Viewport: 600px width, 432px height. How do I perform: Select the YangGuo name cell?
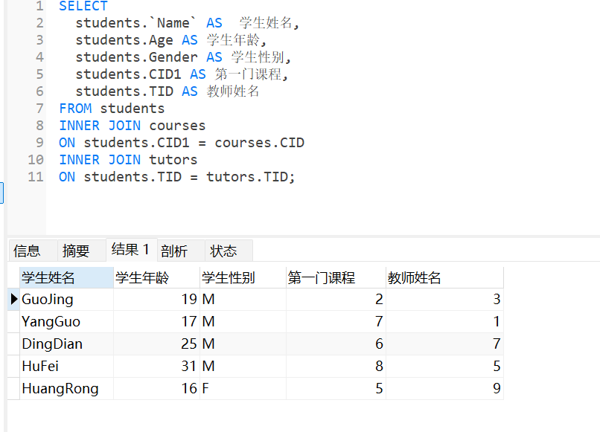click(x=66, y=321)
